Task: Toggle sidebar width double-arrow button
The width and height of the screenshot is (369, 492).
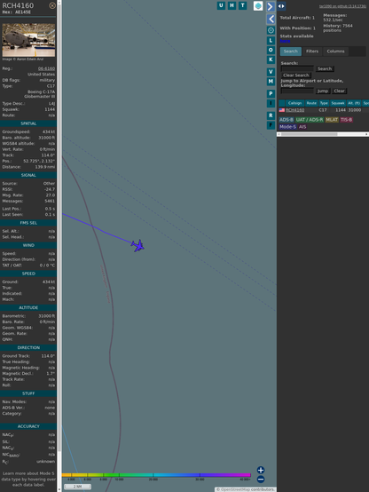Action: tap(281, 6)
